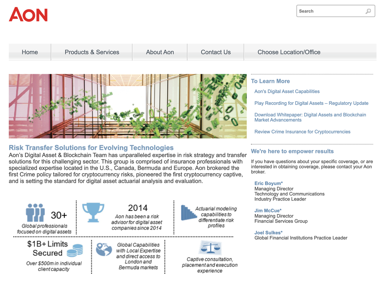Click the hero banner image
386x285 pixels.
coord(128,106)
